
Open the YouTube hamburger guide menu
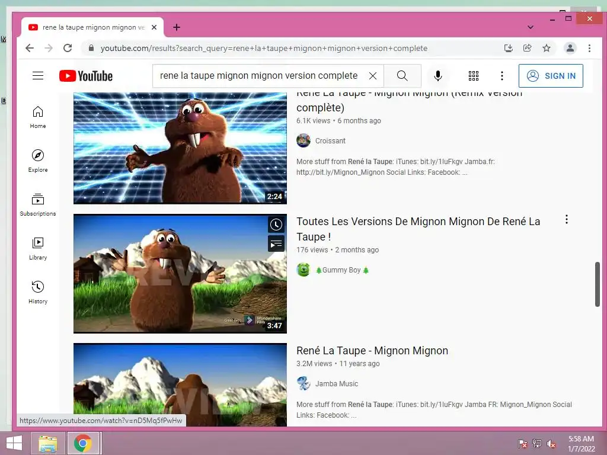click(x=38, y=75)
